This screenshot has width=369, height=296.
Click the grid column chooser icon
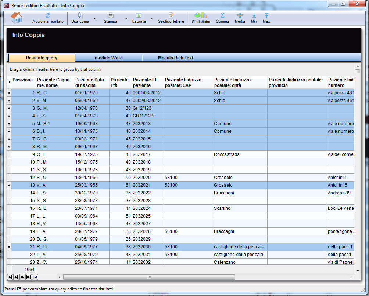[9, 82]
